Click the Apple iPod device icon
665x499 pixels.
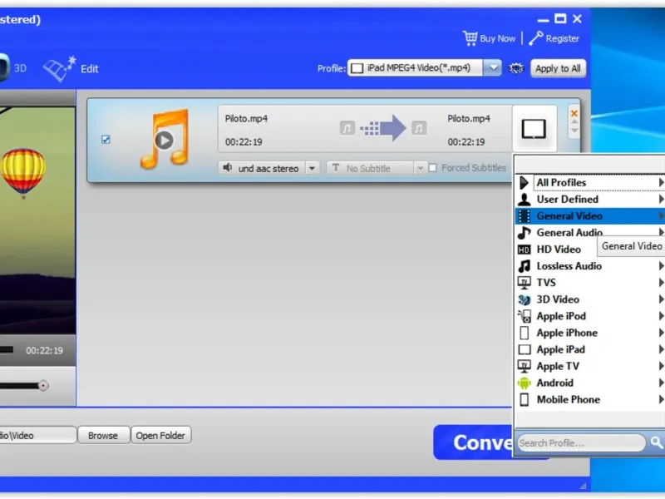click(x=525, y=316)
